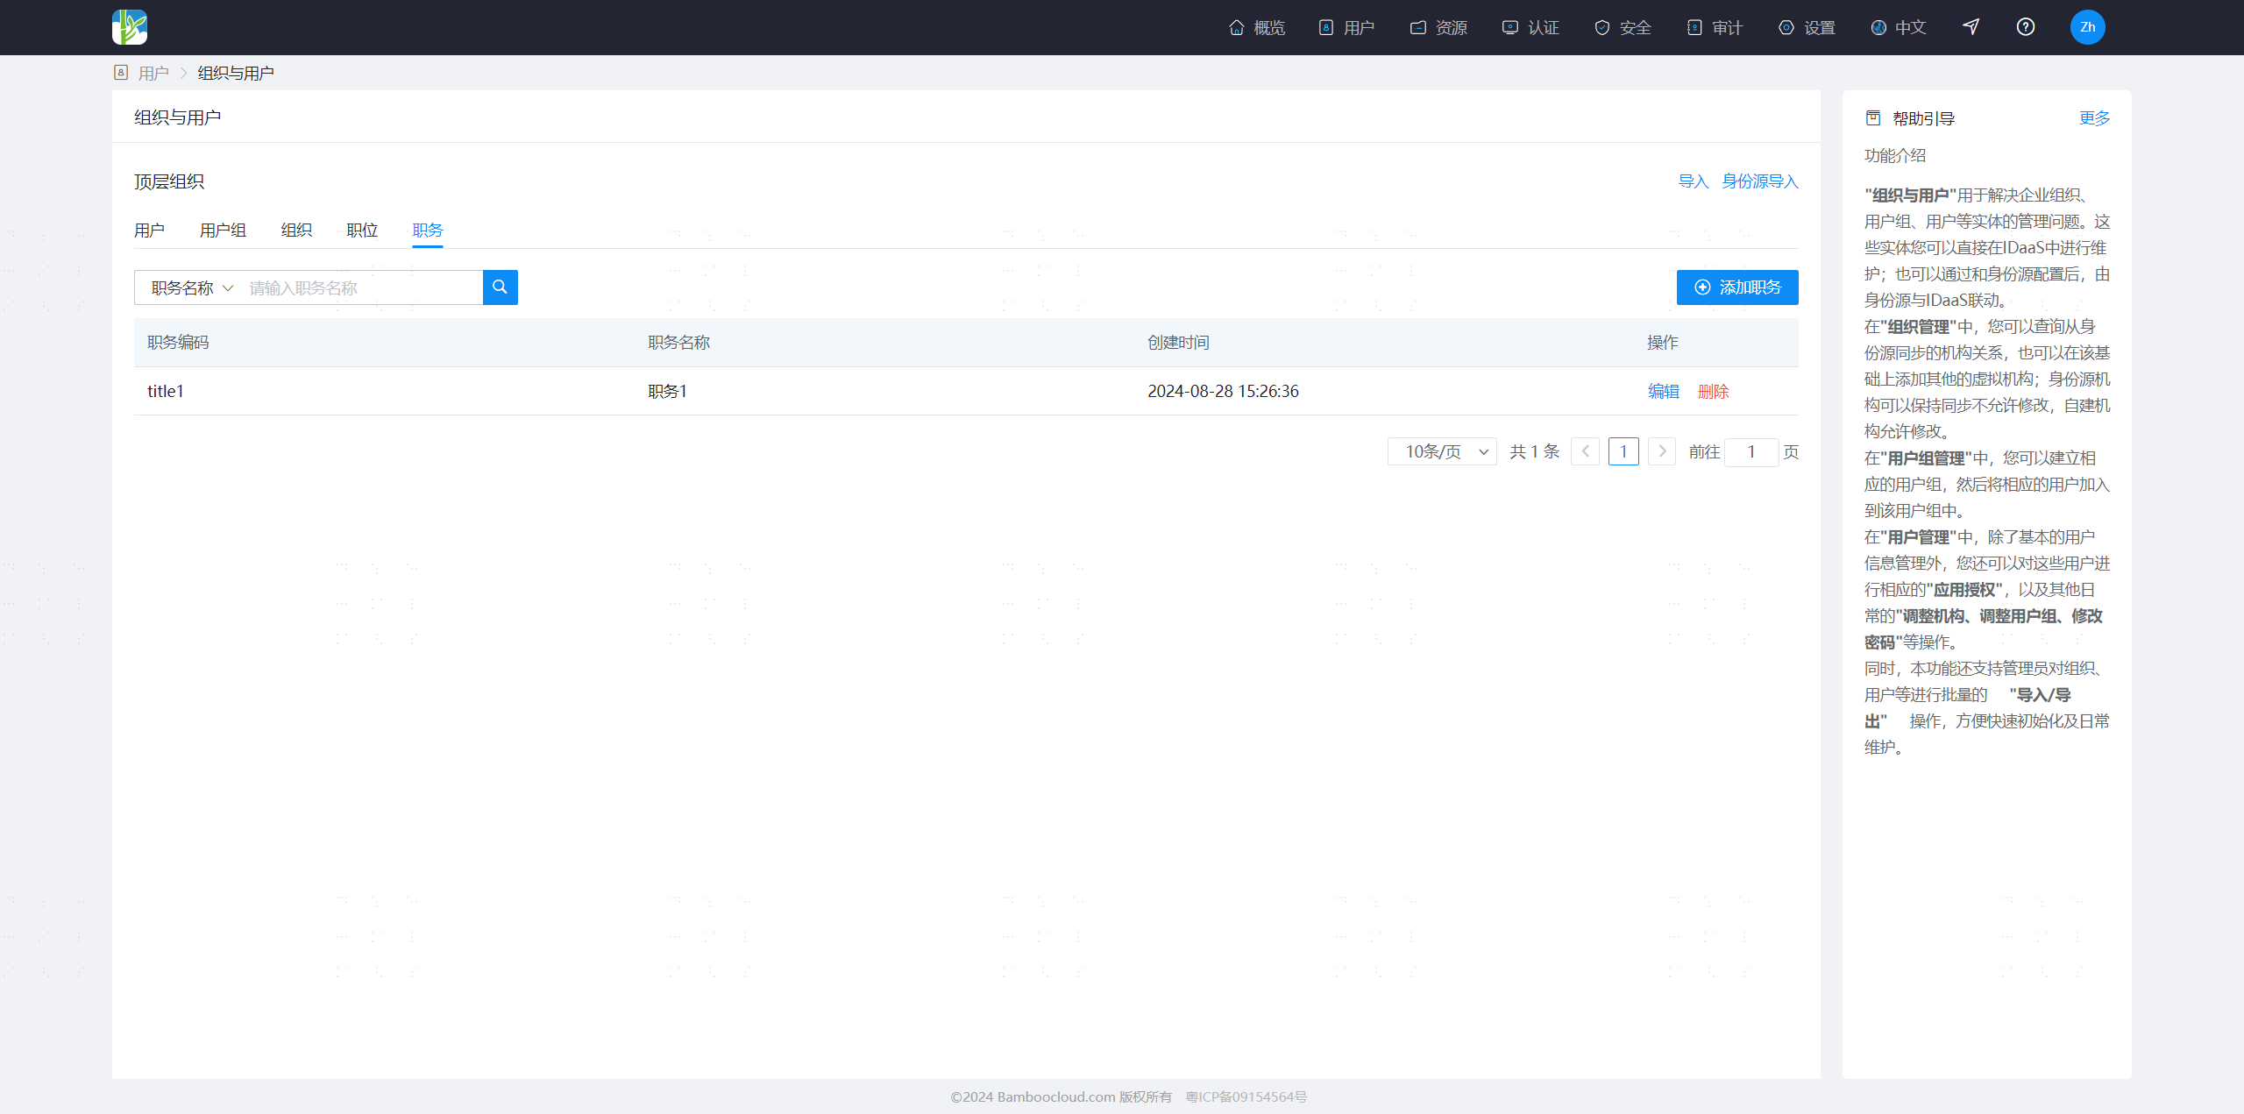Image resolution: width=2244 pixels, height=1114 pixels.
Task: Open the 安全 security menu
Action: click(x=1623, y=27)
